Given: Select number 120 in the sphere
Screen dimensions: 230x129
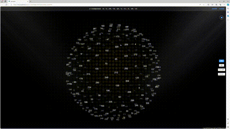Looking at the screenshot, I should pyautogui.click(x=137, y=78).
